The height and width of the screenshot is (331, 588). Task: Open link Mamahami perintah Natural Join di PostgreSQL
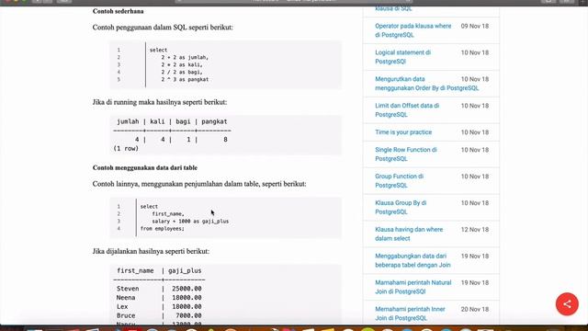413,287
